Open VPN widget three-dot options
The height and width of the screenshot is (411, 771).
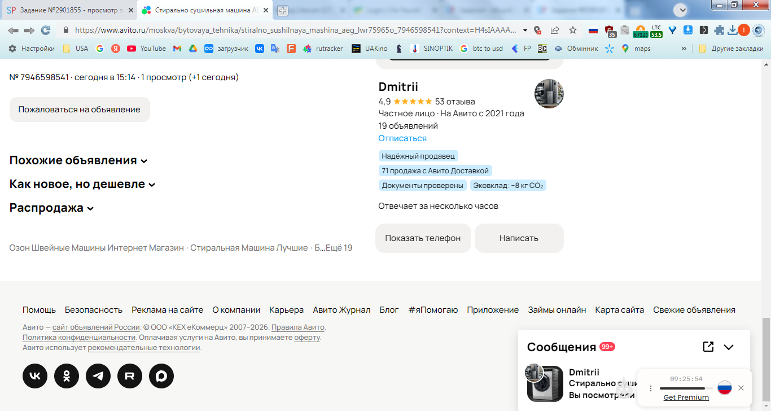coord(650,388)
